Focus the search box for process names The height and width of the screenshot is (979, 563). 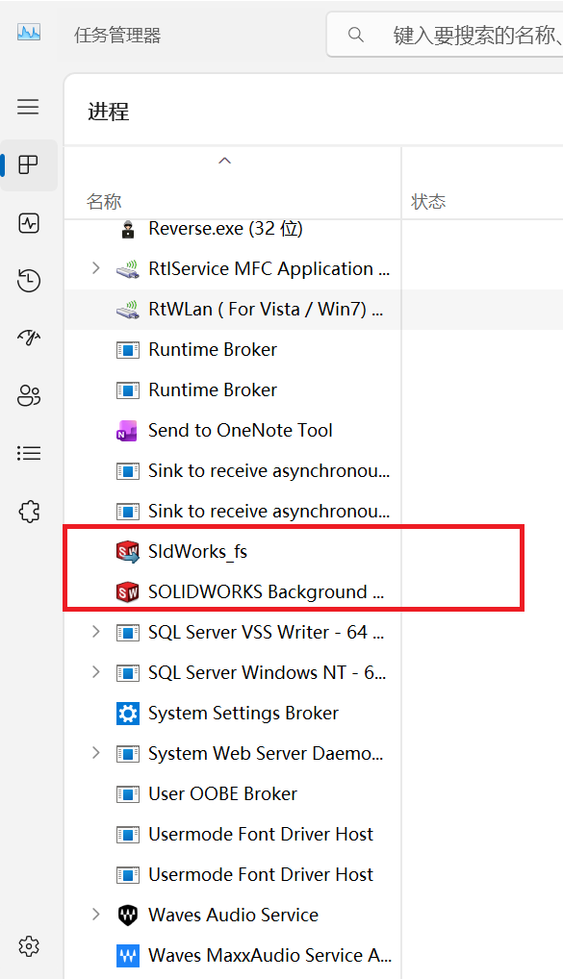click(446, 35)
